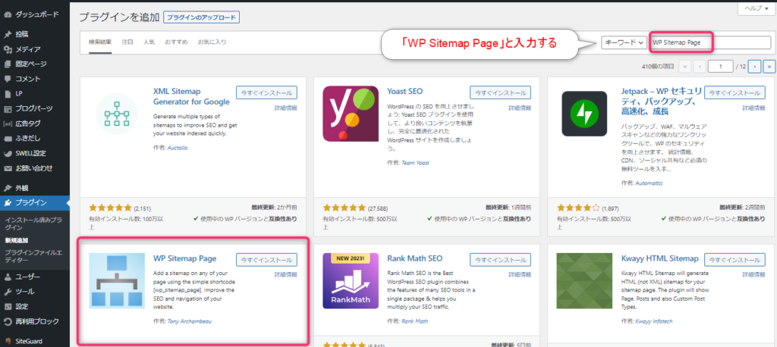Open プラグインファイルエディター submenu item
777x347 pixels.
(x=33, y=256)
